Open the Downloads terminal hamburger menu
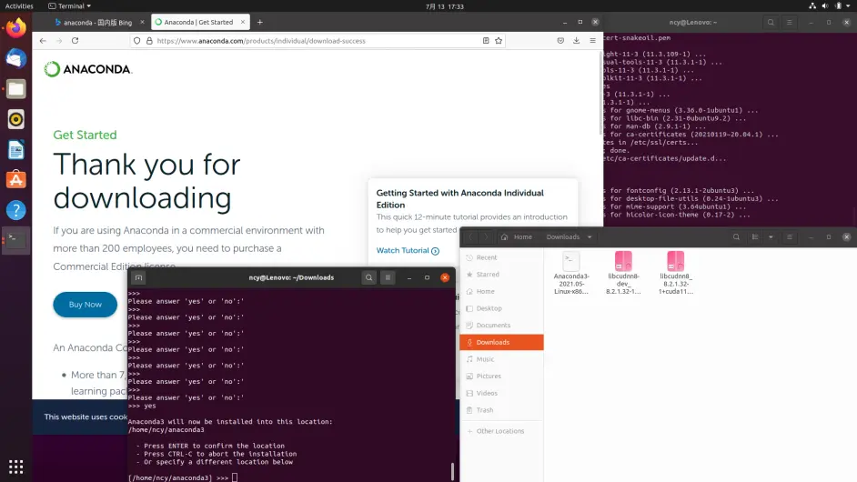The height and width of the screenshot is (482, 857). point(388,277)
